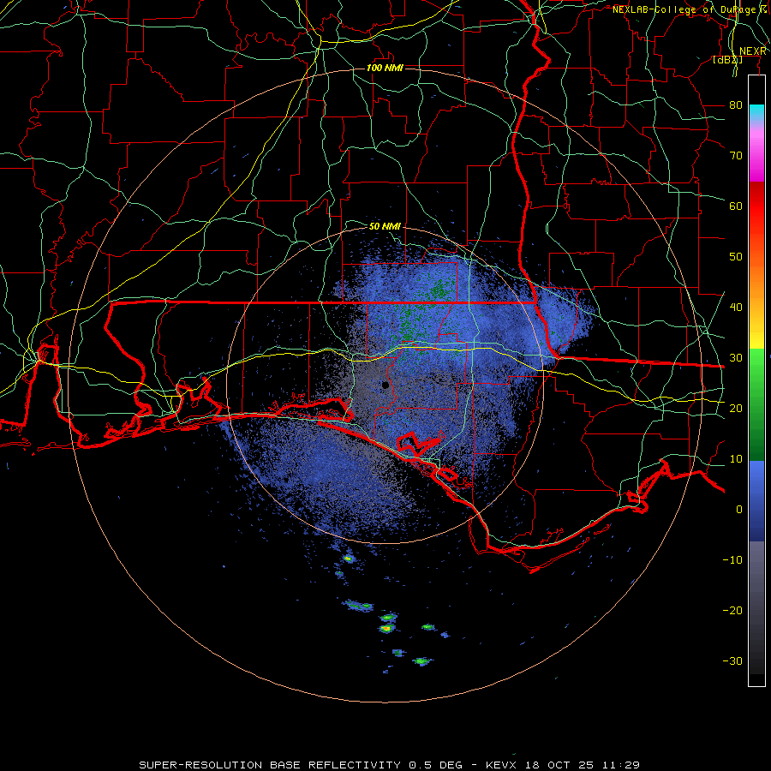
Task: Click the 0 value on the dBZ scale
Action: click(739, 510)
